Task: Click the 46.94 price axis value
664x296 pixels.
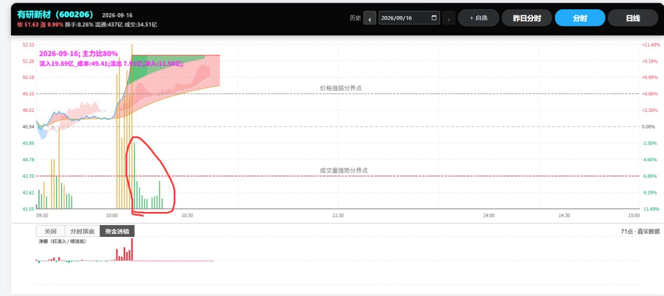Action: [29, 126]
